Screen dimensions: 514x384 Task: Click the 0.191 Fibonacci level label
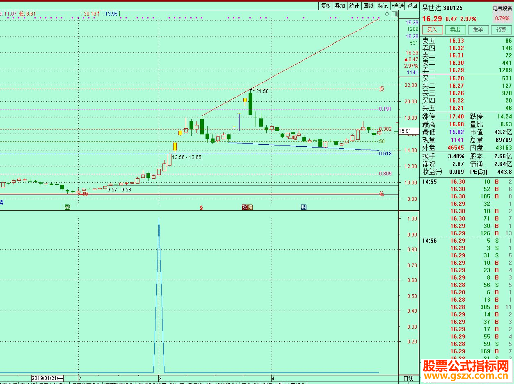click(385, 109)
